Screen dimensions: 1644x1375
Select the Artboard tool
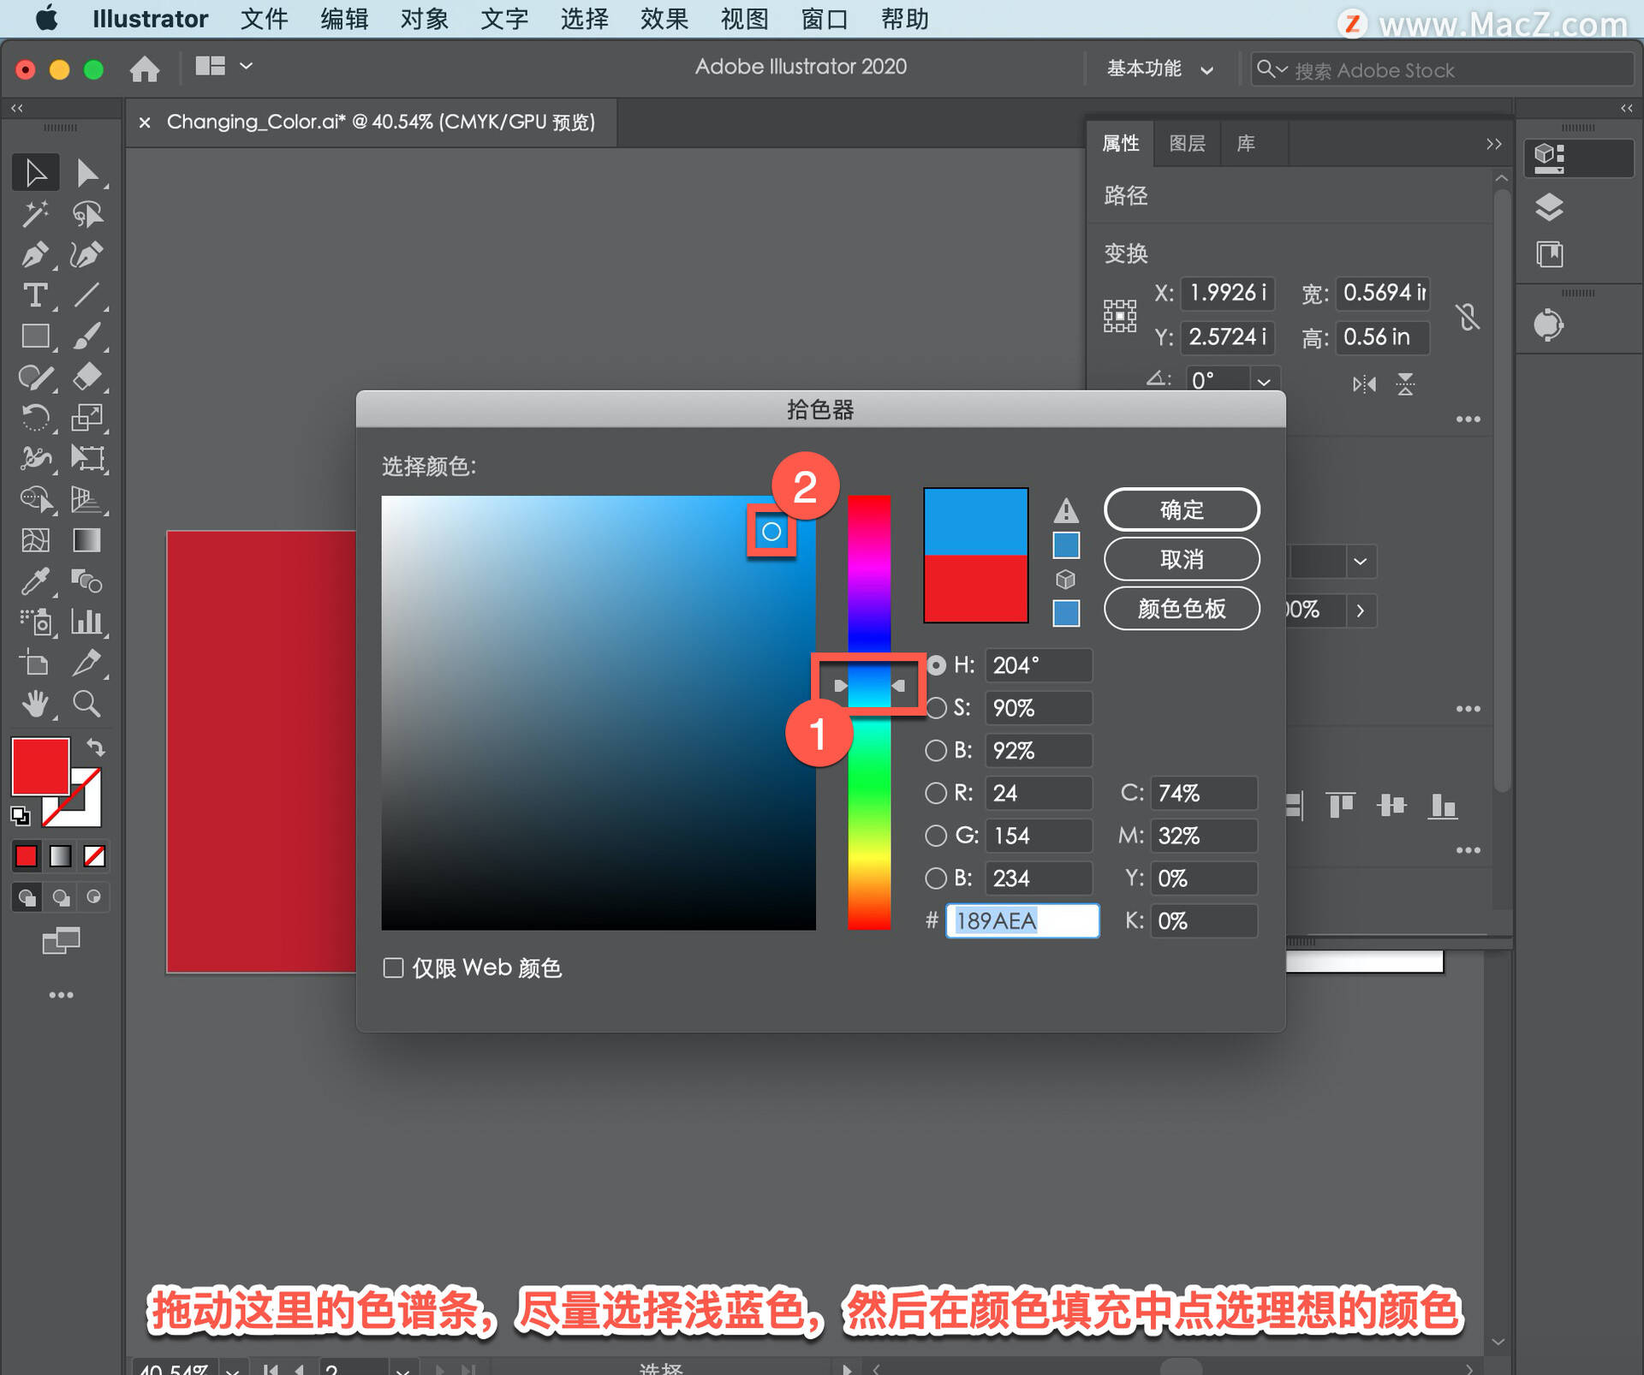[x=35, y=663]
